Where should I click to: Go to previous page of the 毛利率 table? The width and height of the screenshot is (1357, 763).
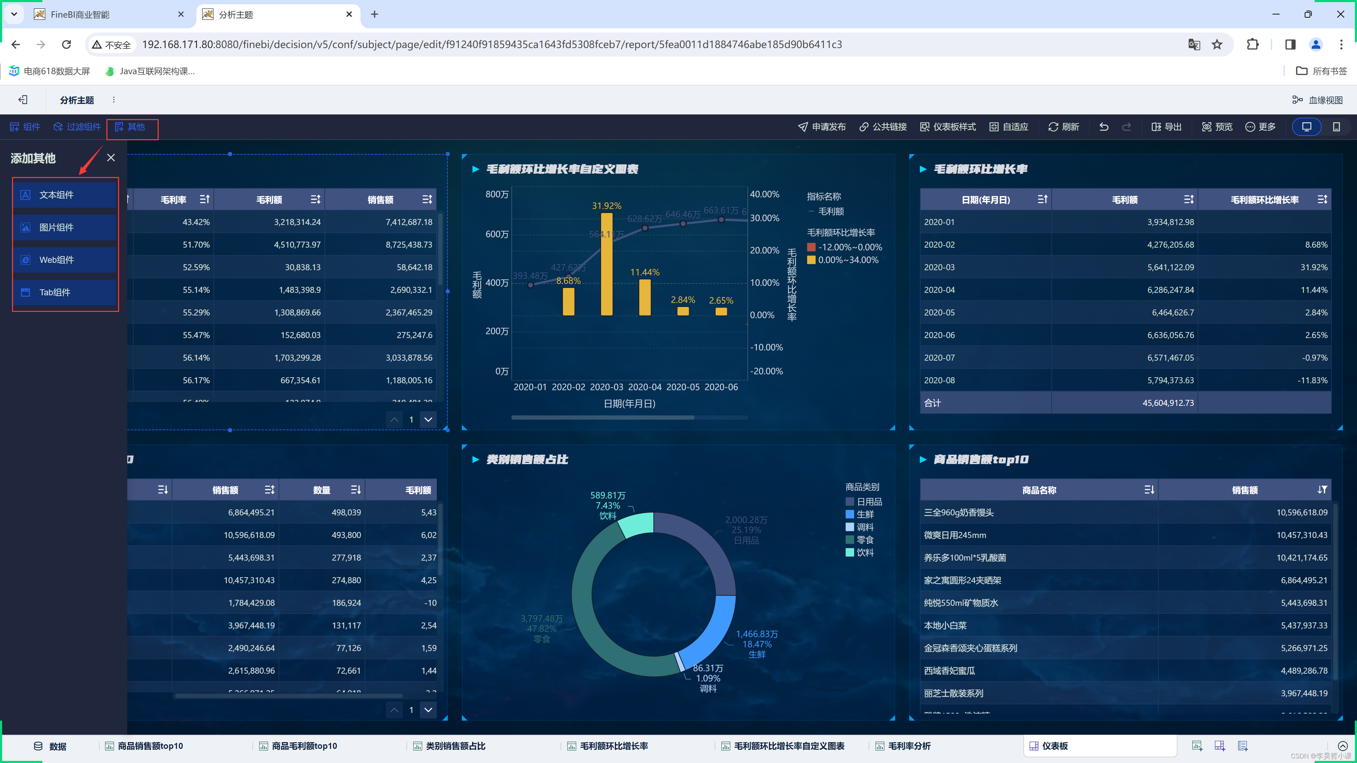tap(394, 420)
